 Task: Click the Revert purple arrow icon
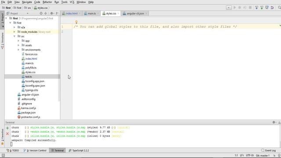point(272,7)
